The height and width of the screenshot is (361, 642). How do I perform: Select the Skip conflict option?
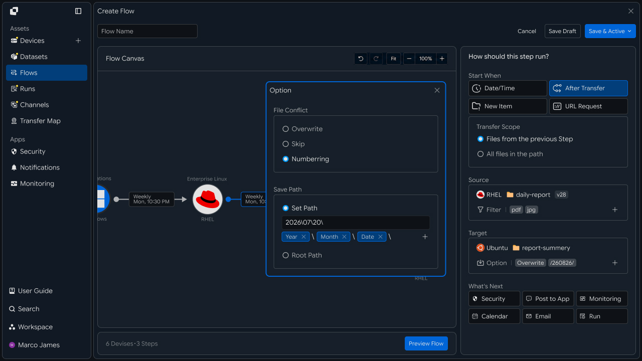point(293,144)
